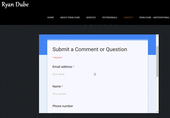Click the Ryan Dube site title
Screen dimensions: 170x118
point(15,4)
